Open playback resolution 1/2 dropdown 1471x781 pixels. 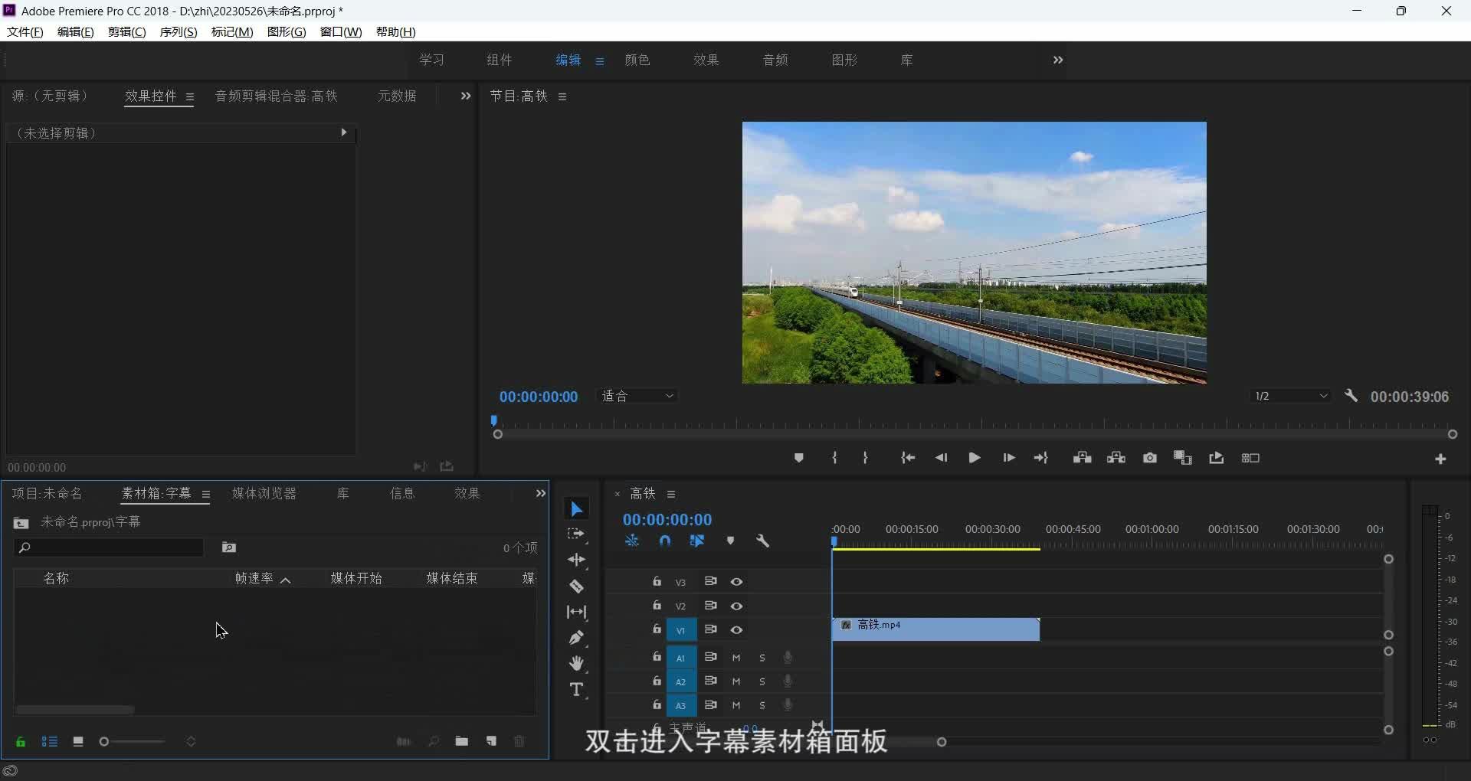pos(1290,396)
